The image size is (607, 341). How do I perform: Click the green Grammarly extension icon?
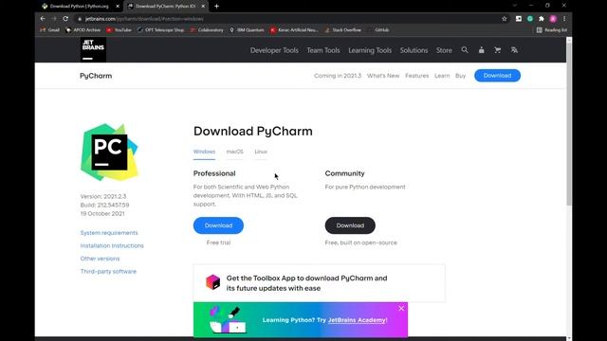point(530,19)
